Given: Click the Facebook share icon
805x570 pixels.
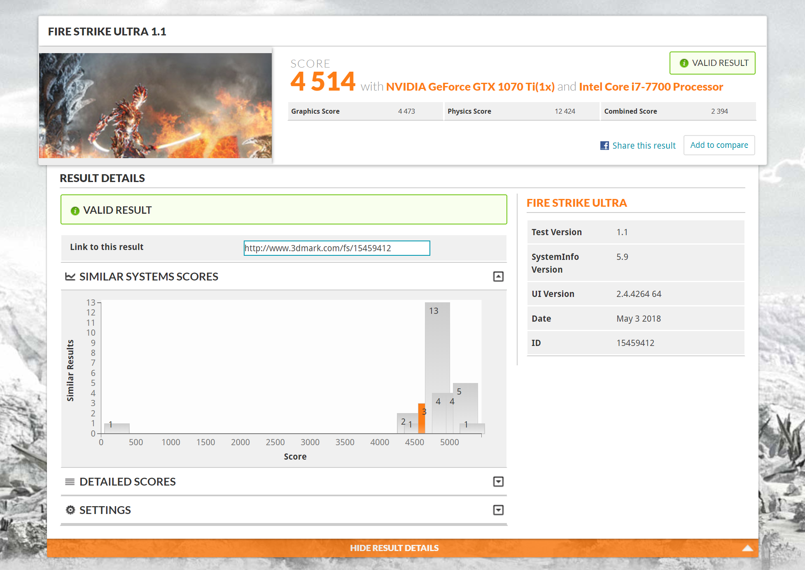Looking at the screenshot, I should pyautogui.click(x=604, y=145).
